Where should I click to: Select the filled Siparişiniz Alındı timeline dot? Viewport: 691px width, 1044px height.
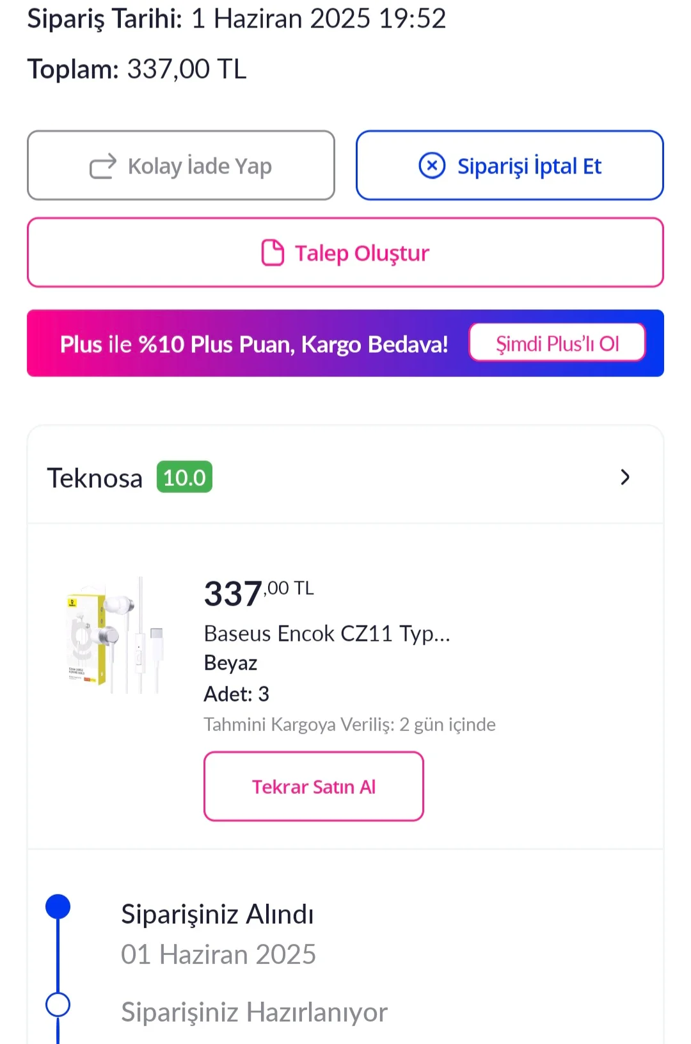point(58,907)
